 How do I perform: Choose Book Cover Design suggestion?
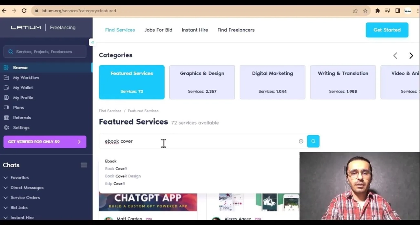pos(123,176)
